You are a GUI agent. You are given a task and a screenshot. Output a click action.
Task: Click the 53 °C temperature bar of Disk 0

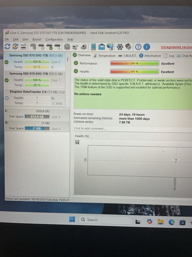coord(37,67)
